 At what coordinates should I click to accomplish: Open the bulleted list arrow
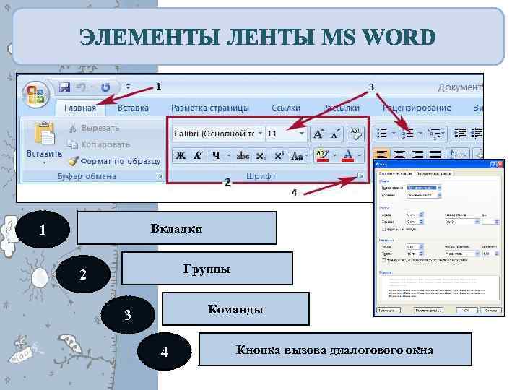coord(394,134)
